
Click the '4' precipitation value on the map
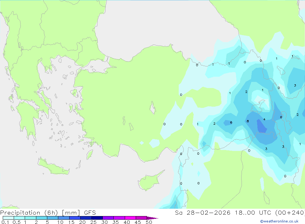pyautogui.click(x=264, y=119)
